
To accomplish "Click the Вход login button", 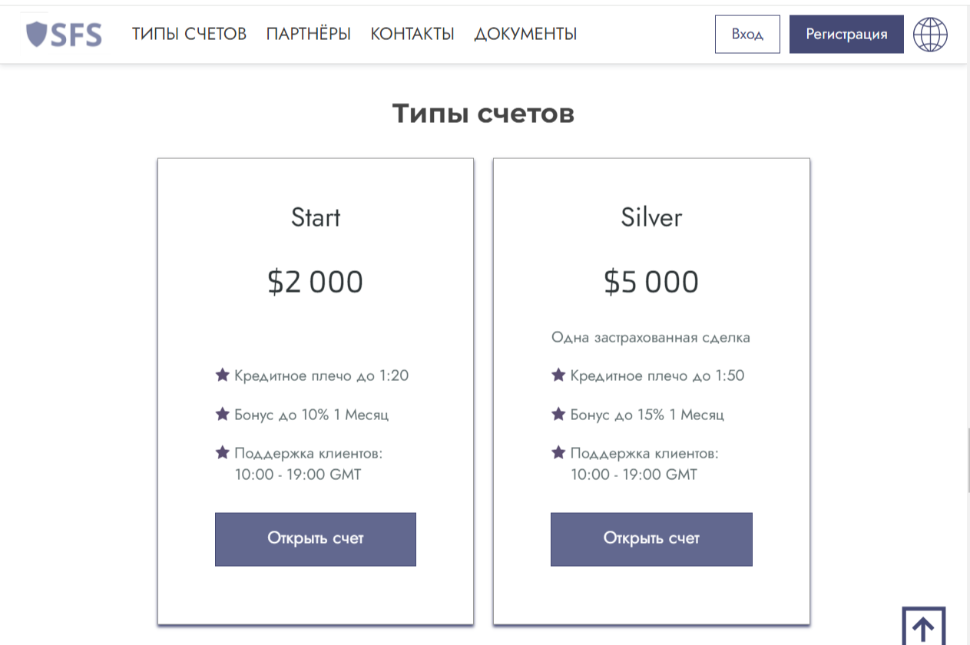I will pos(747,35).
